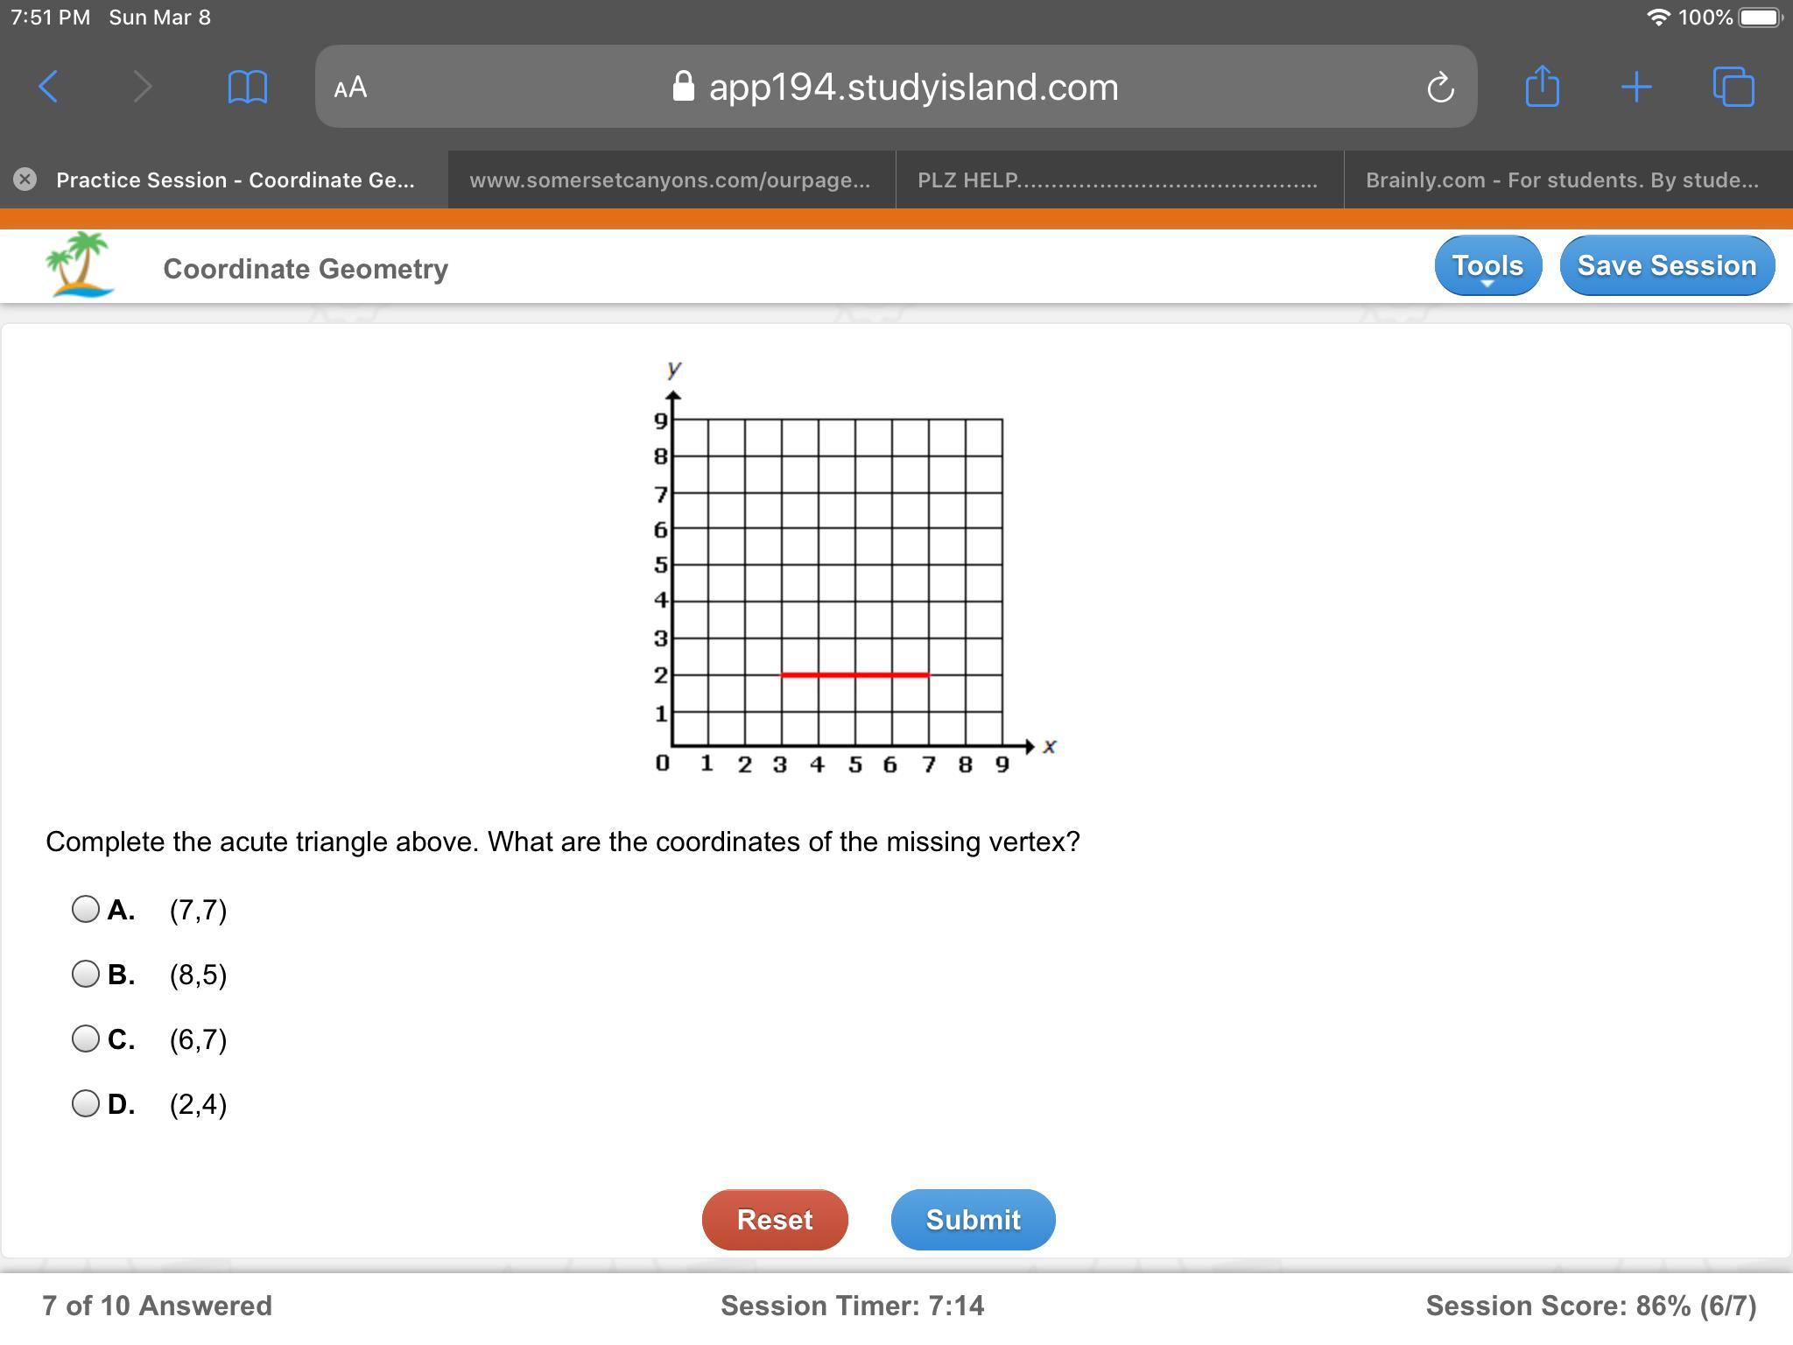Switch to the somersetcanyons.com tab

click(x=671, y=180)
